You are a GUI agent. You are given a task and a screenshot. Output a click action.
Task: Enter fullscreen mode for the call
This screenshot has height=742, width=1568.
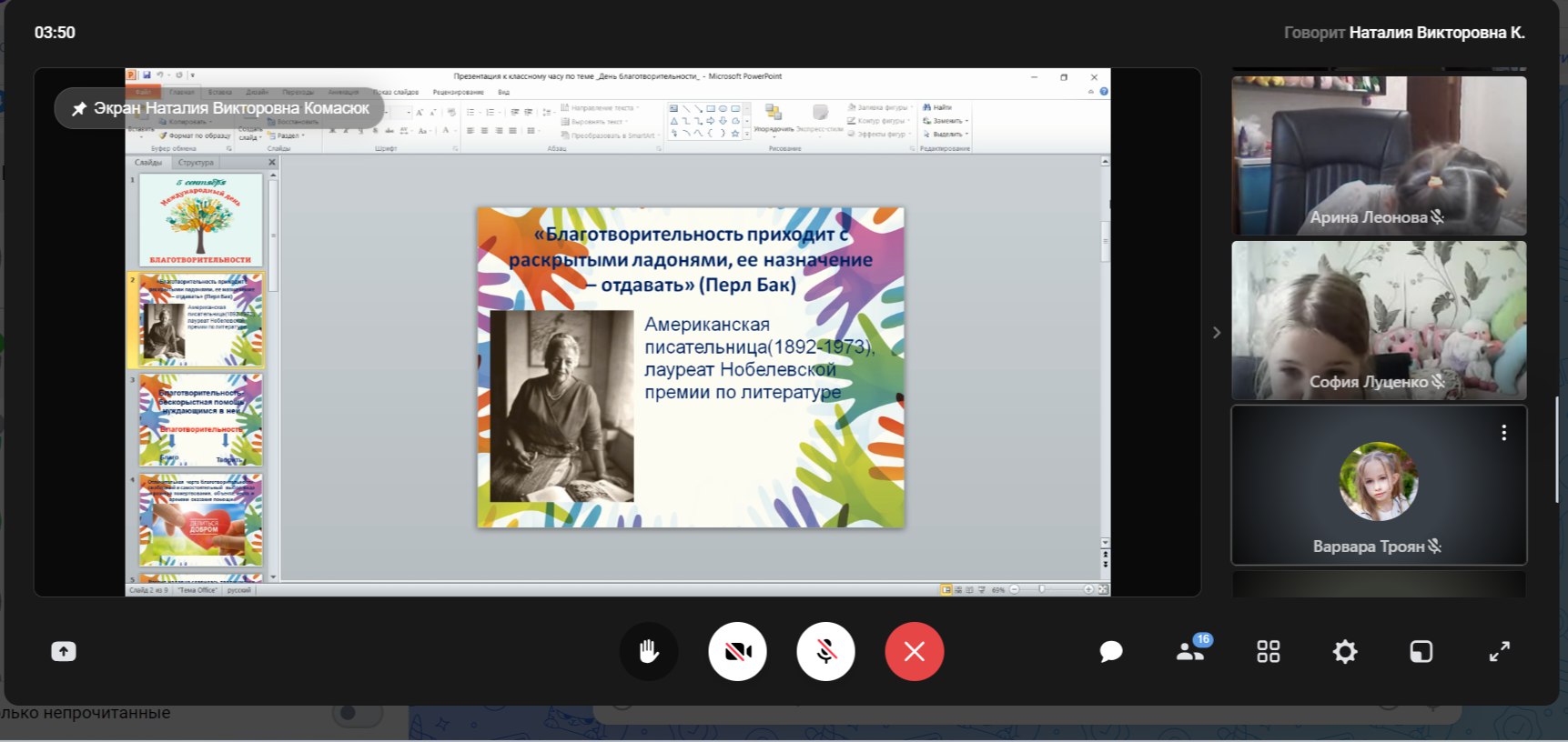coord(1499,651)
